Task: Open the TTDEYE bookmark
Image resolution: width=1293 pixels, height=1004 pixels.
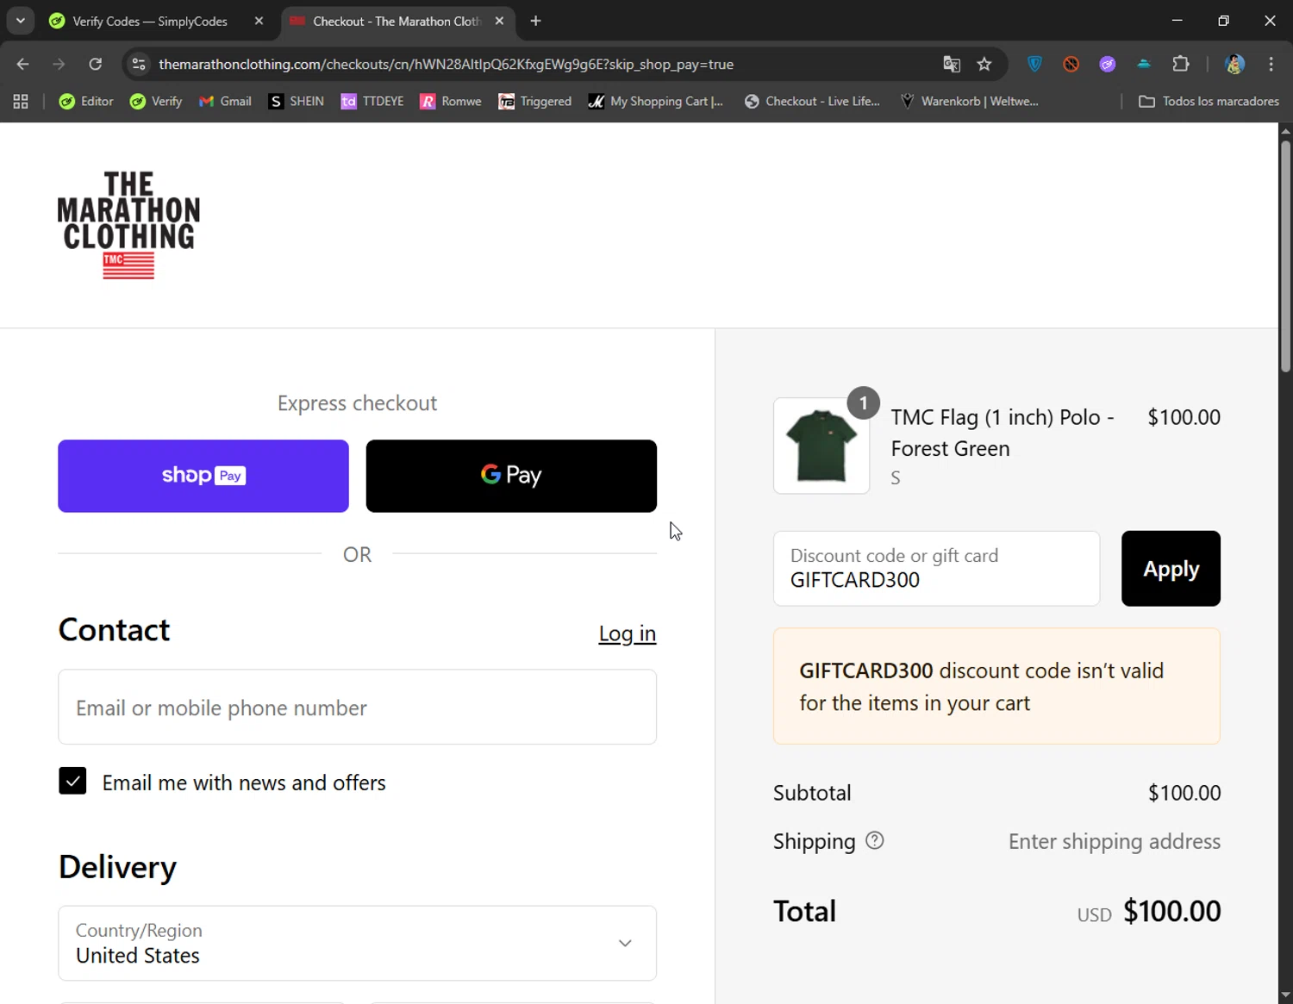Action: 372,101
